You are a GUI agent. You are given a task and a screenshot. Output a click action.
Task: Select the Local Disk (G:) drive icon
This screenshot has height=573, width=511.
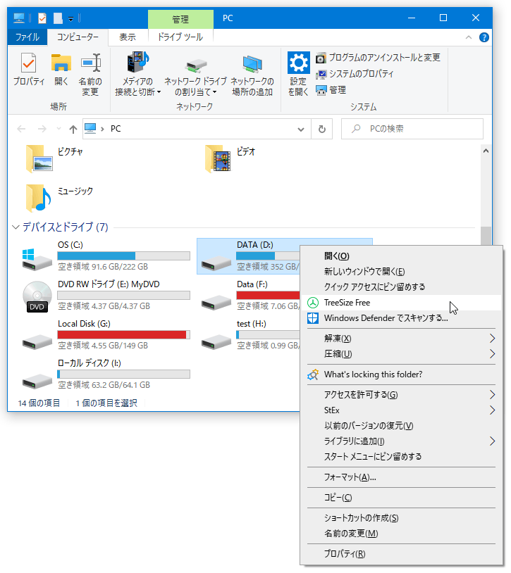tap(37, 342)
